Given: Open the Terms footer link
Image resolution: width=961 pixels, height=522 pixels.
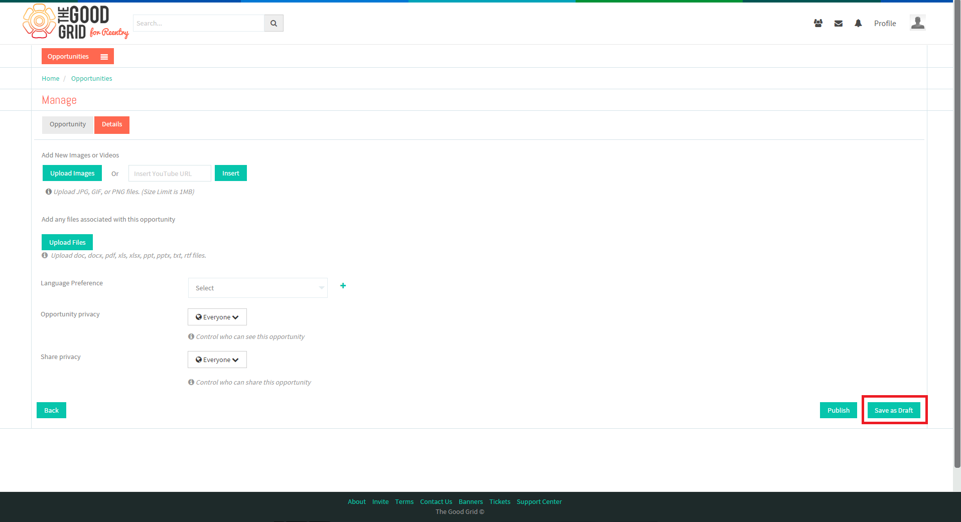Looking at the screenshot, I should (x=404, y=502).
